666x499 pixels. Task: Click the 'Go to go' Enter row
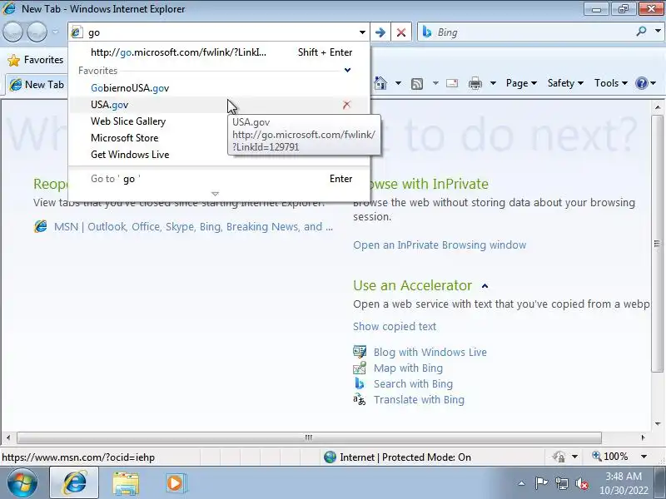(219, 179)
